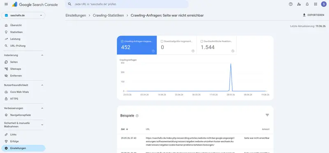Click the help icon next to Beispiele
This screenshot has width=329, height=153.
pyautogui.click(x=137, y=116)
